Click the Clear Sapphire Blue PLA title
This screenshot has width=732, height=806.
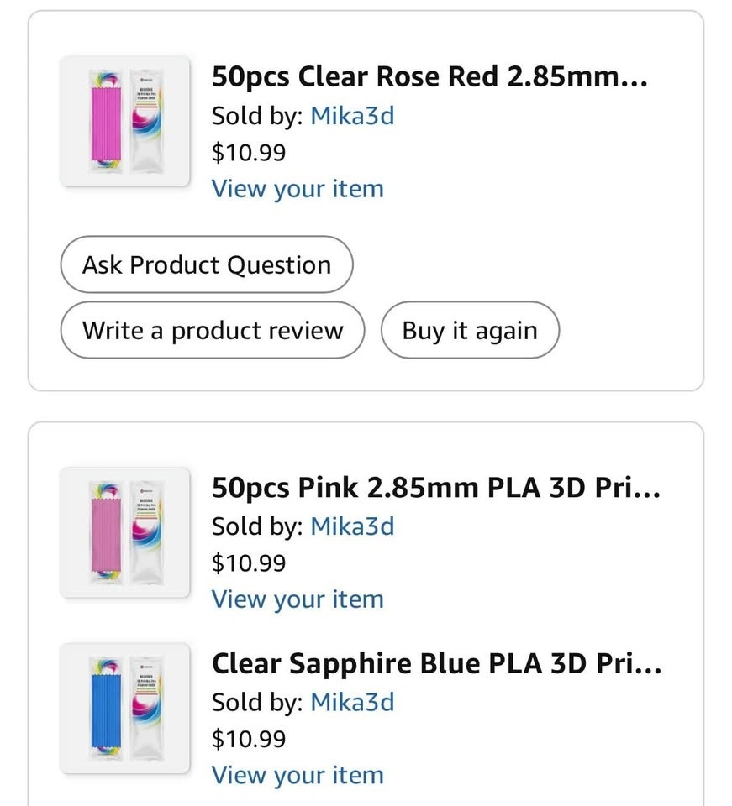436,664
